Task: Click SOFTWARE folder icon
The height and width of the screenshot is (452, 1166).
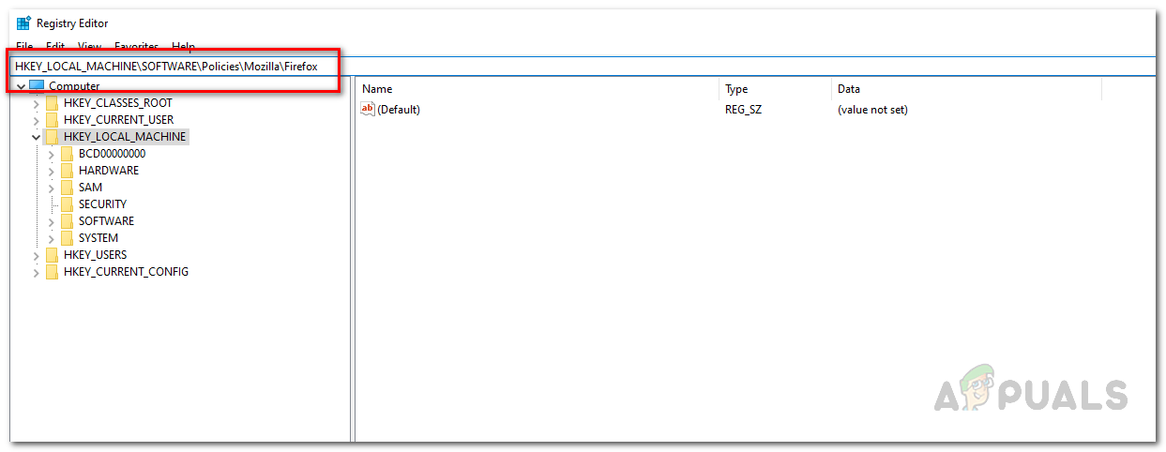Action: 67,221
